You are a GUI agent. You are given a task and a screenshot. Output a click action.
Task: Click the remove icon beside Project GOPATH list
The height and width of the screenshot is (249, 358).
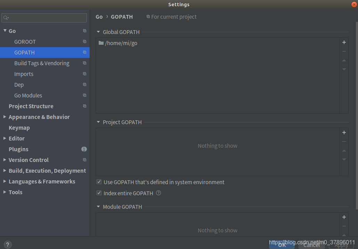pos(344,141)
